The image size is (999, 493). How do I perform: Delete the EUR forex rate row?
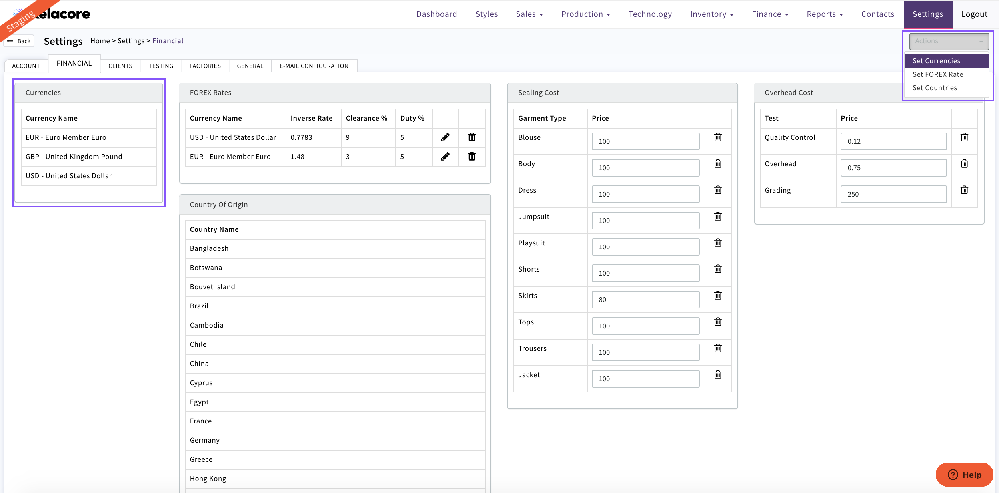(x=472, y=157)
